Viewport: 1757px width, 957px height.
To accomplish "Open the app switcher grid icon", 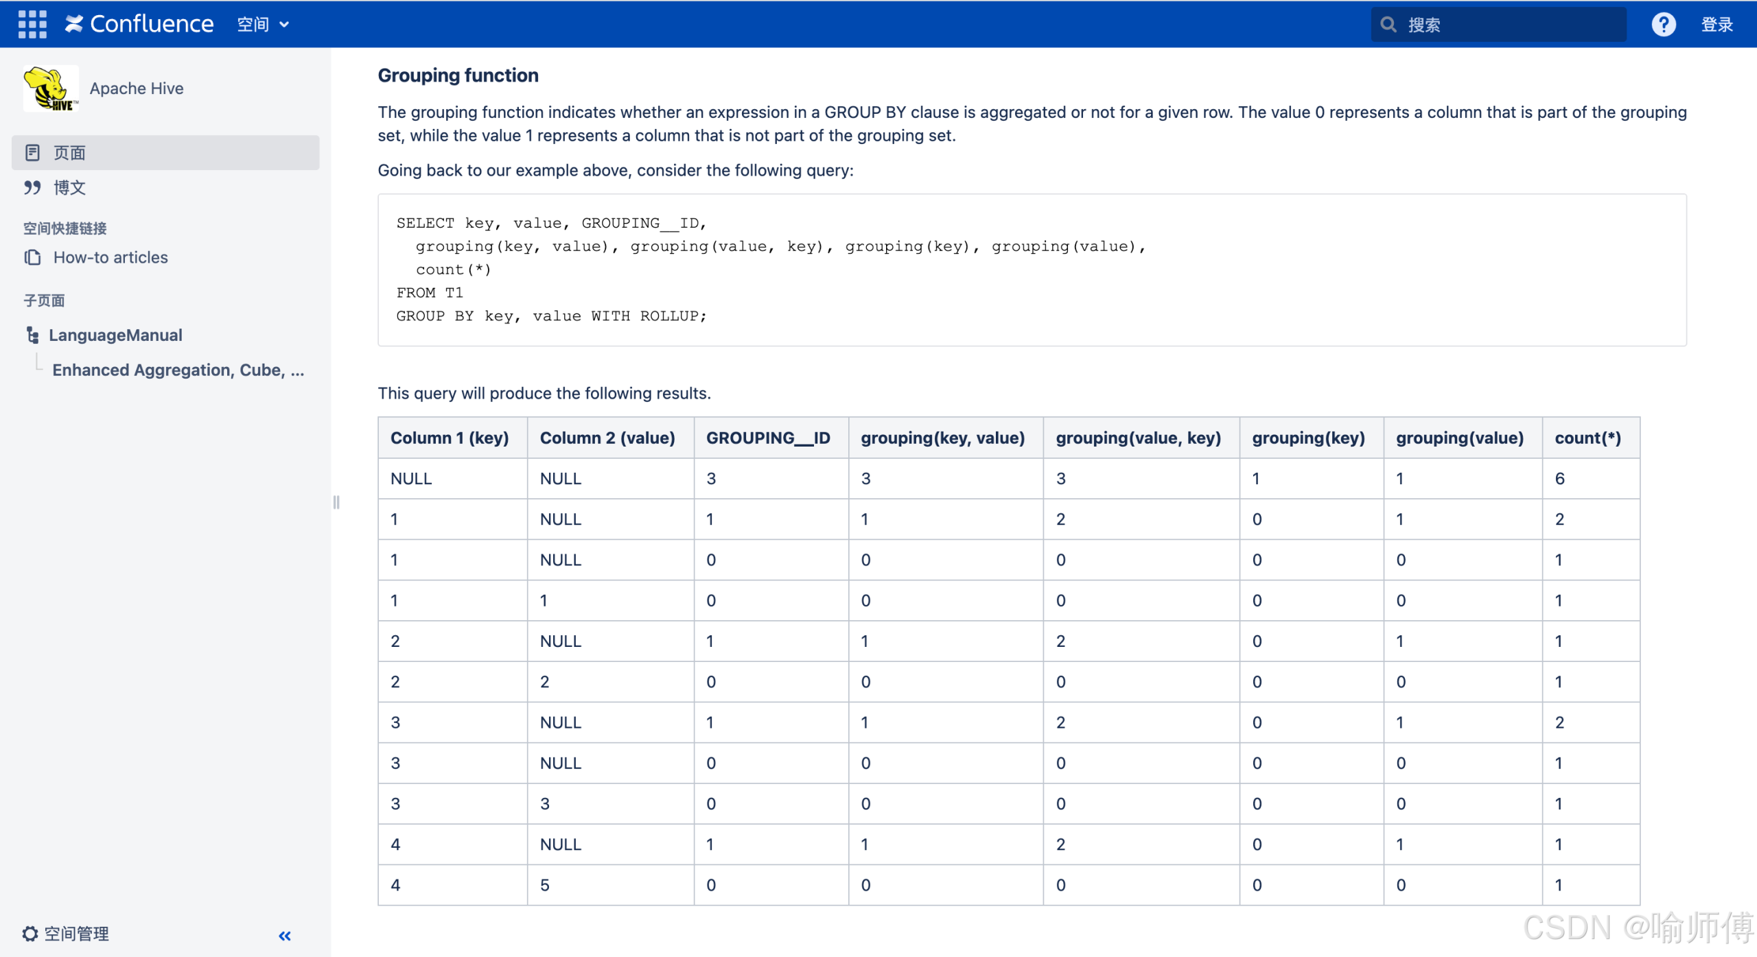I will 32,24.
